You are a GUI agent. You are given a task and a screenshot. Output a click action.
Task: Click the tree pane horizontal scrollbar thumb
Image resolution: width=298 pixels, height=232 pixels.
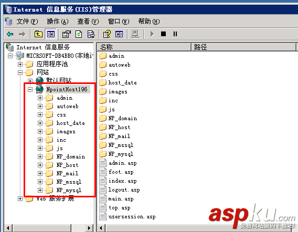tap(42, 228)
